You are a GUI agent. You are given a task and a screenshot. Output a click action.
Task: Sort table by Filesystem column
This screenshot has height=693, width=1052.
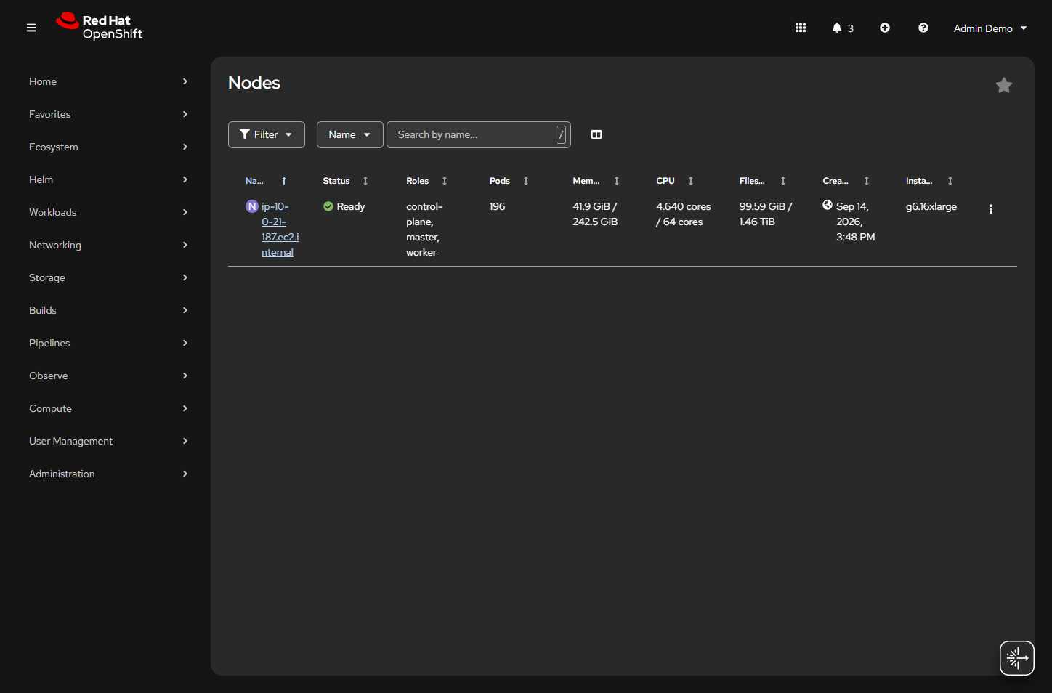[763, 181]
